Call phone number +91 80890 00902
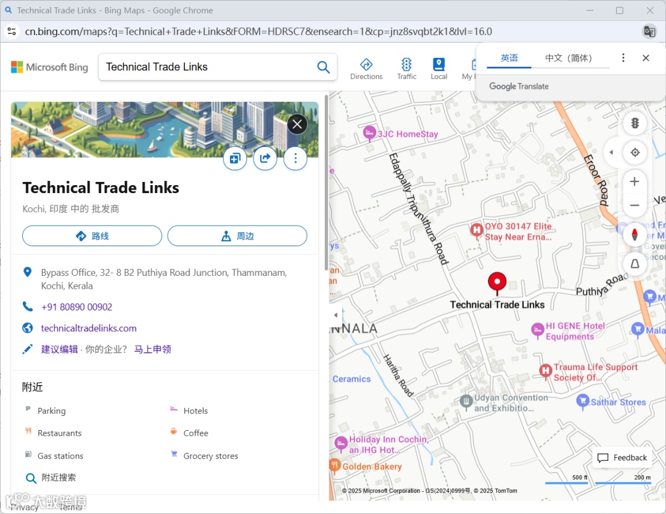 pyautogui.click(x=77, y=307)
